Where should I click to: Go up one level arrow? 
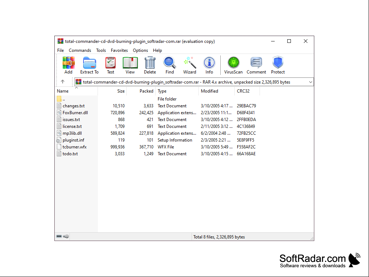tap(63, 82)
